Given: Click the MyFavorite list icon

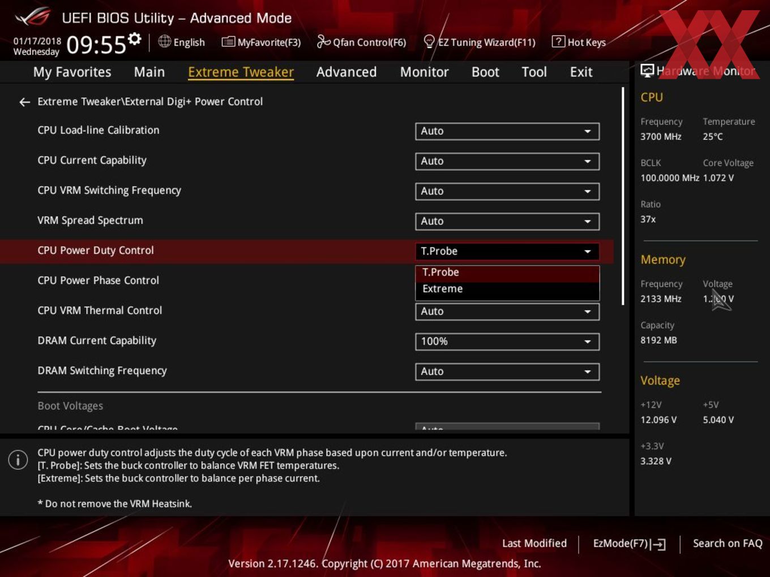Looking at the screenshot, I should tap(228, 42).
